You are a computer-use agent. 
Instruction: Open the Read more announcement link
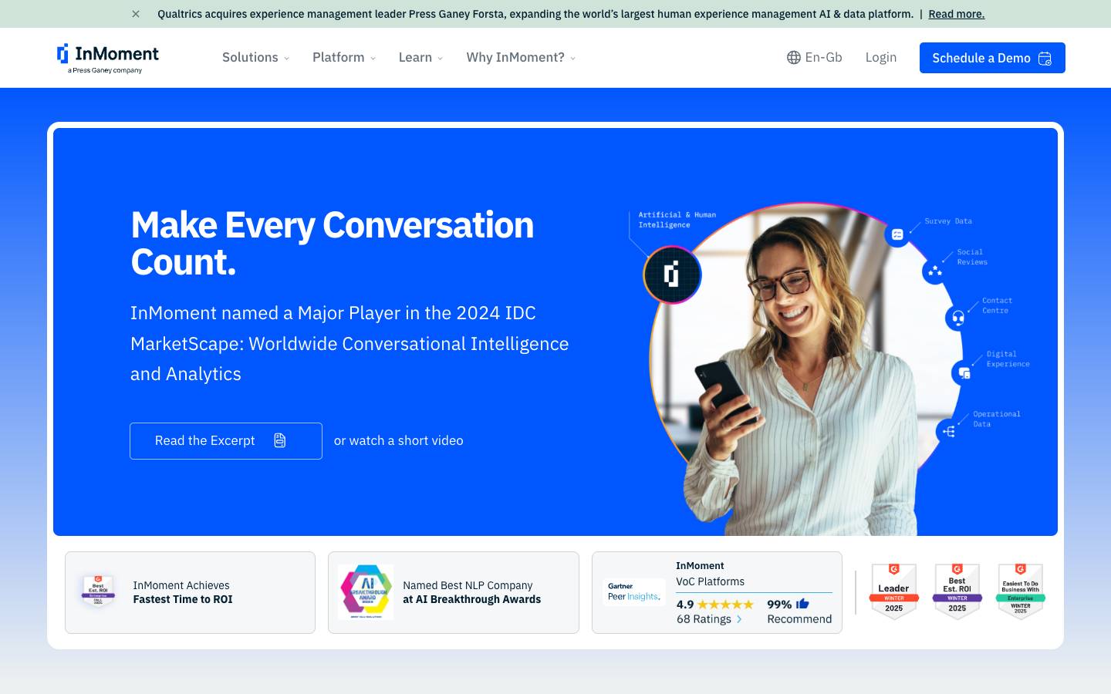[957, 14]
